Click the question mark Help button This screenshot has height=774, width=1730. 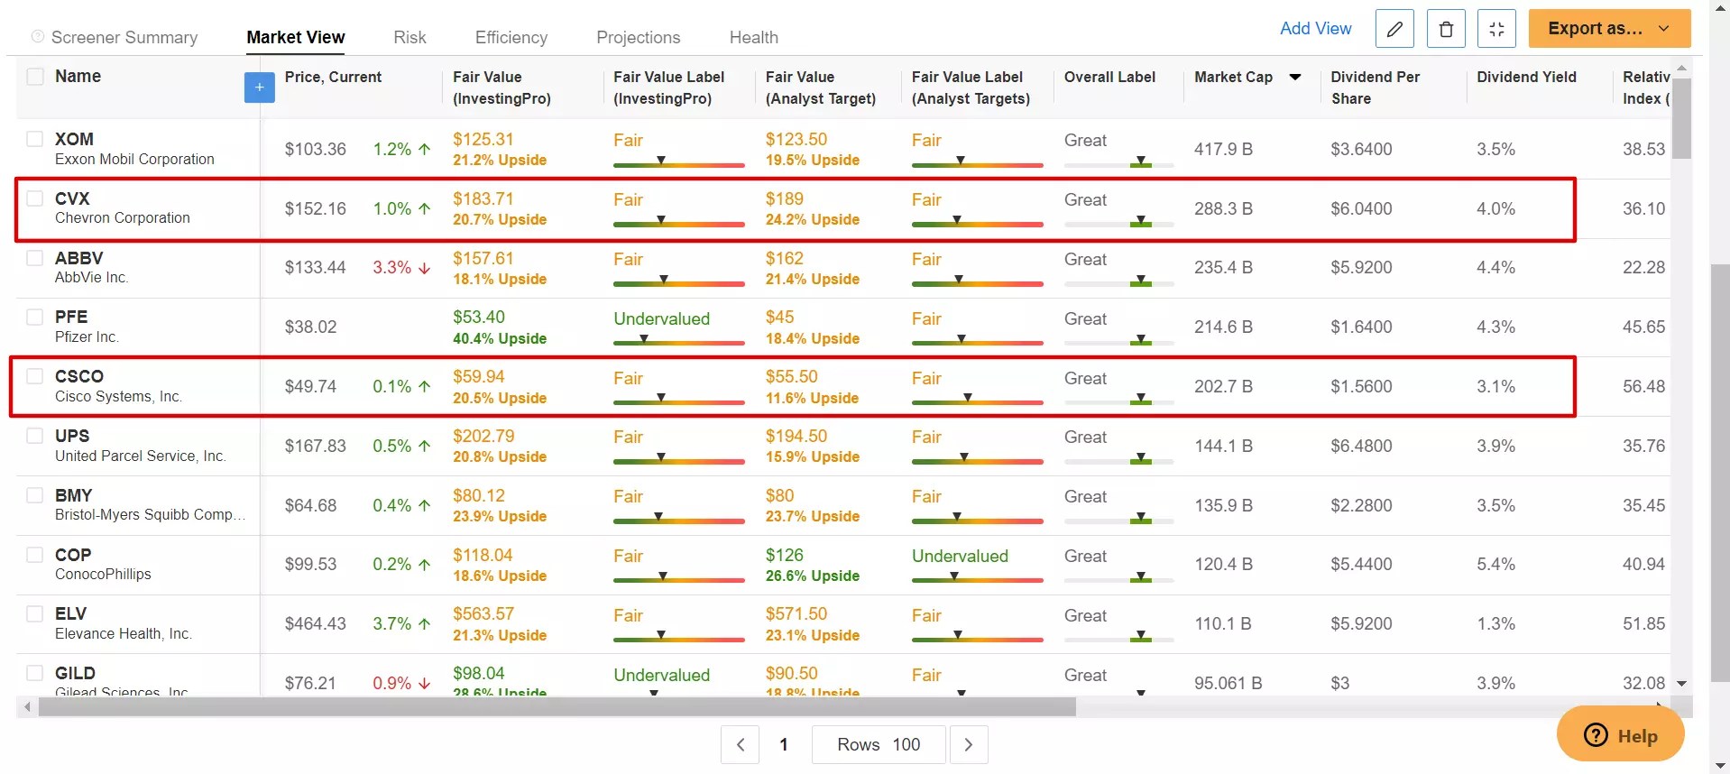click(x=1620, y=735)
